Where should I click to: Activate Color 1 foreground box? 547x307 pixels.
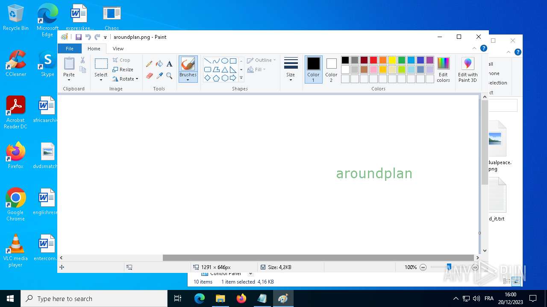[314, 69]
